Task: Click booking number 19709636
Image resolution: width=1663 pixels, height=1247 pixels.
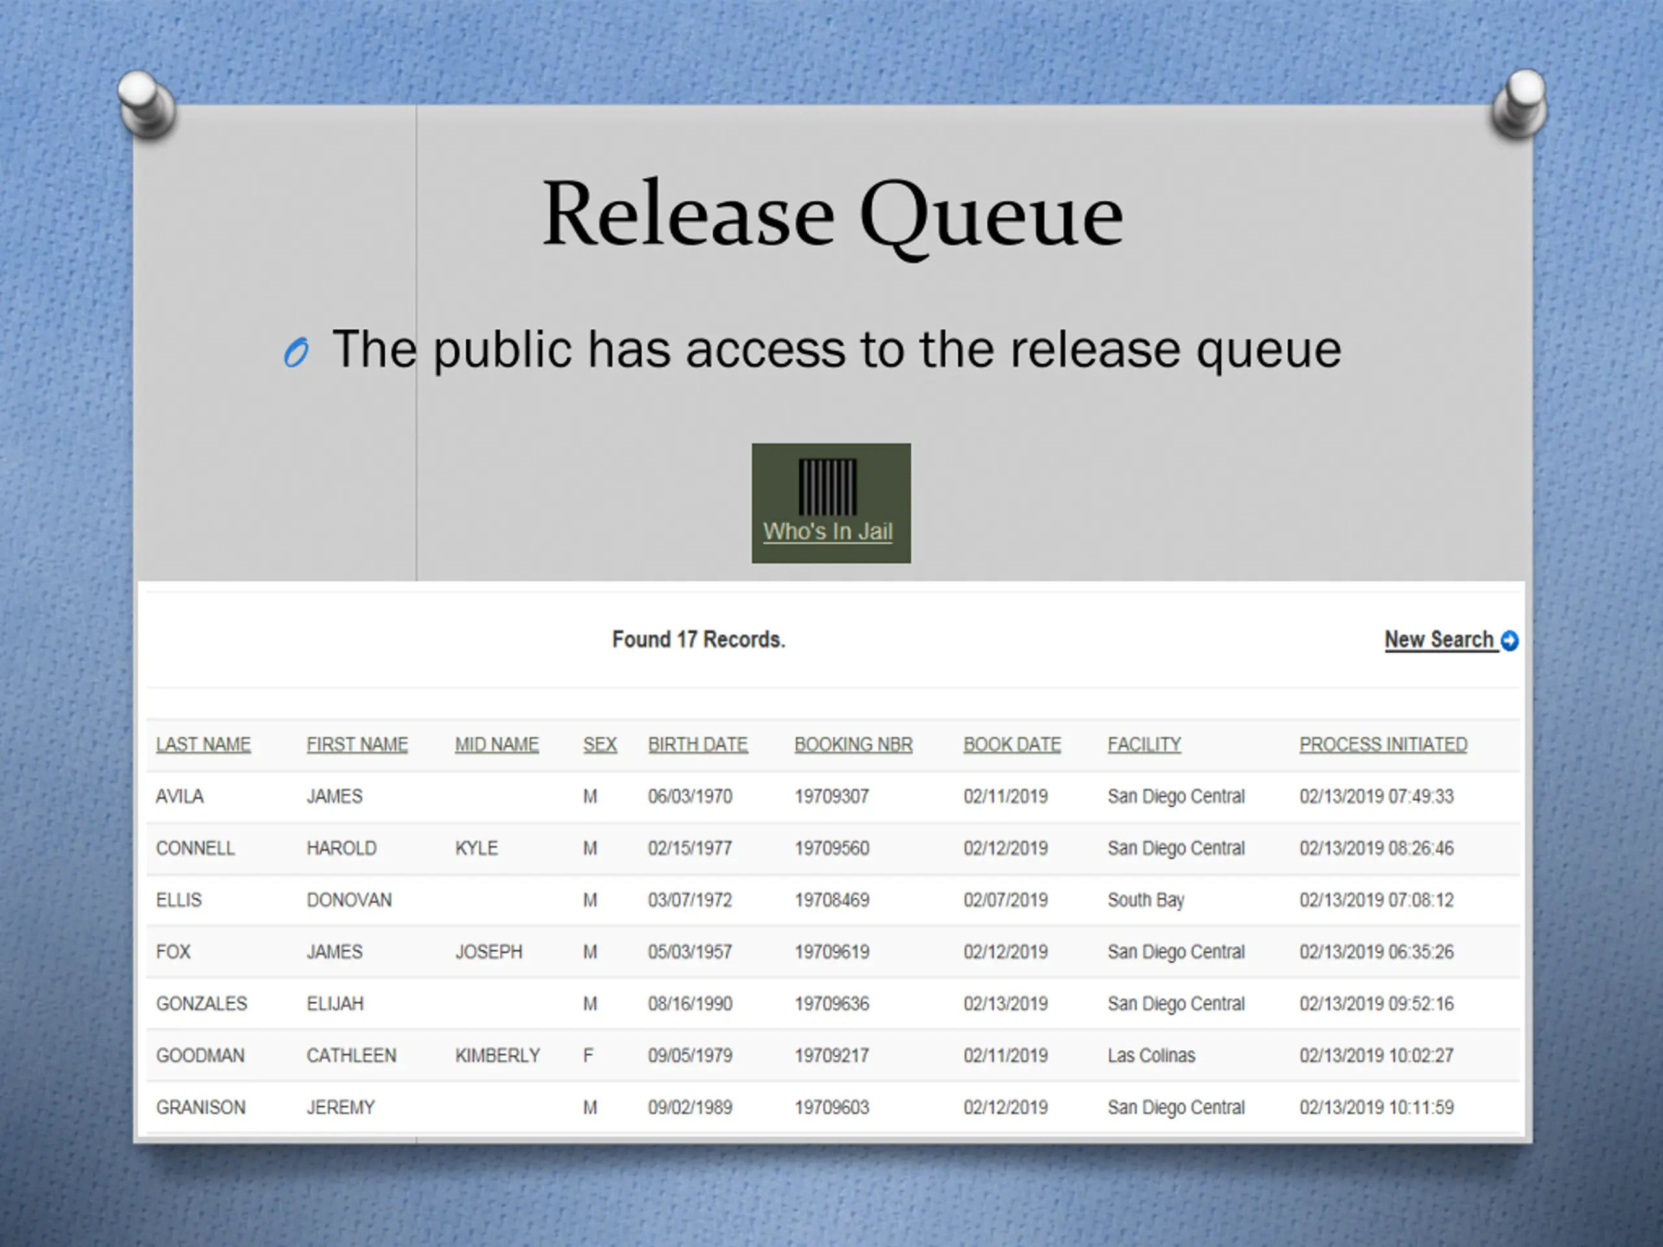Action: click(x=831, y=1004)
